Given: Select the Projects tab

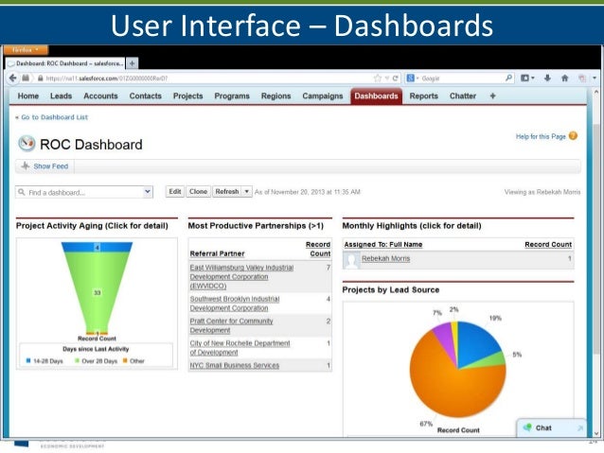Looking at the screenshot, I should [x=188, y=96].
